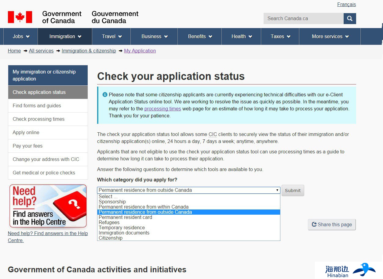383x279 pixels.
Task: Go to Check processing times sidebar item
Action: [38, 119]
